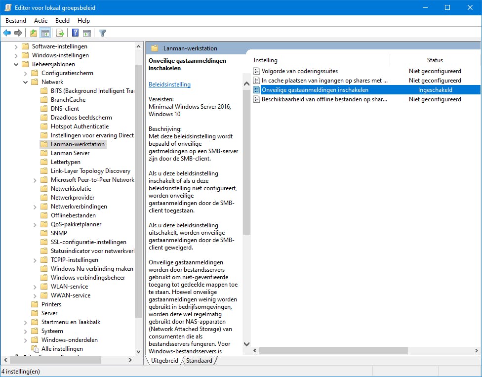
Task: Expand the Netwerkverbindingen node
Action: (x=35, y=207)
